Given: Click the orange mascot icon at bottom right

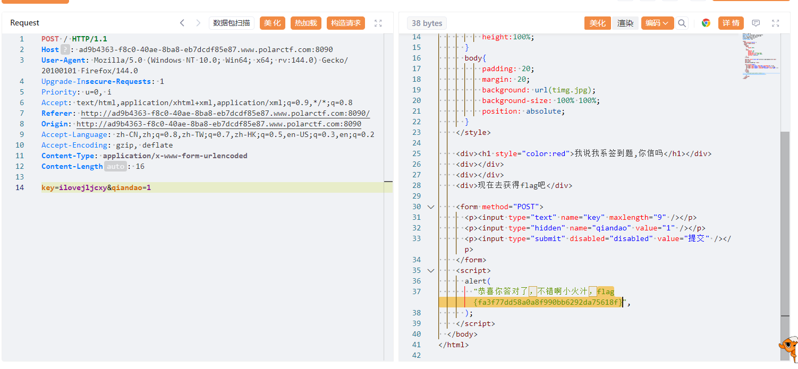Looking at the screenshot, I should (788, 348).
